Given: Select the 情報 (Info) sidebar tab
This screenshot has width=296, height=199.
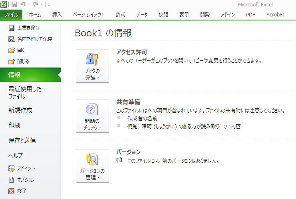Looking at the screenshot, I should [x=30, y=75].
